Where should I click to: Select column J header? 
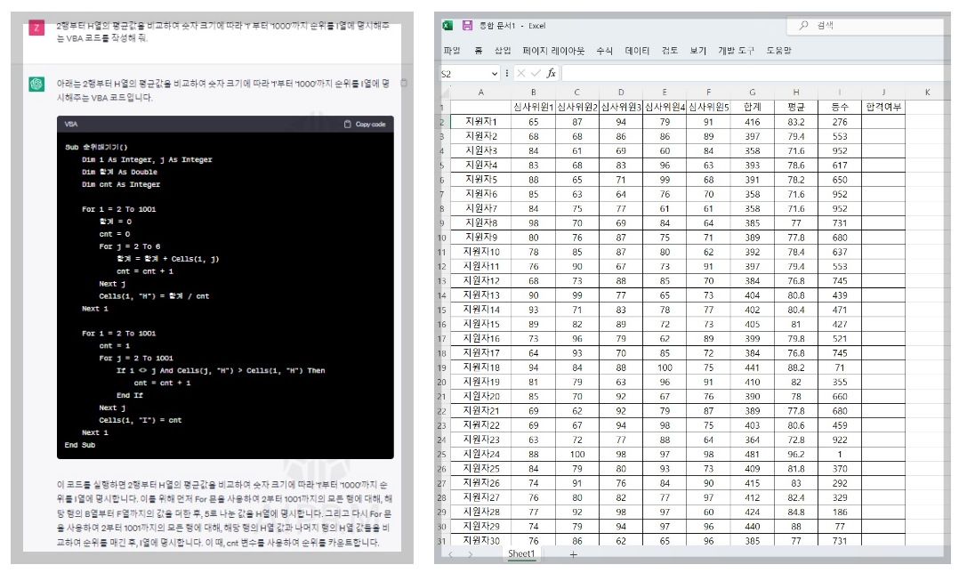[x=883, y=93]
